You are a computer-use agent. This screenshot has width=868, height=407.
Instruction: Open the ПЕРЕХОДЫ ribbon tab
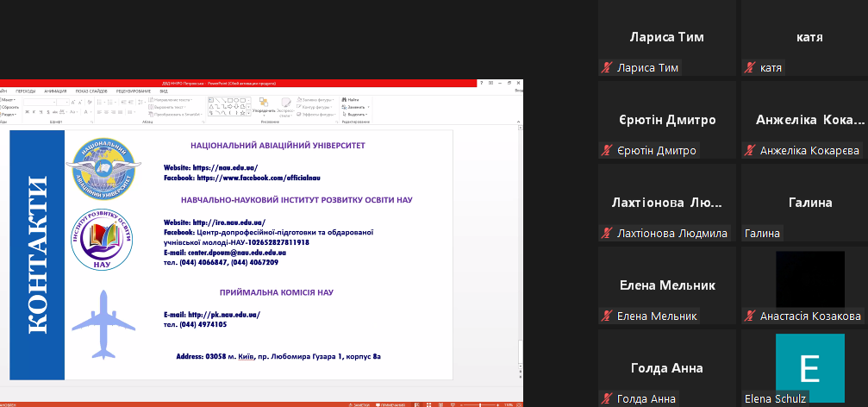[x=25, y=91]
